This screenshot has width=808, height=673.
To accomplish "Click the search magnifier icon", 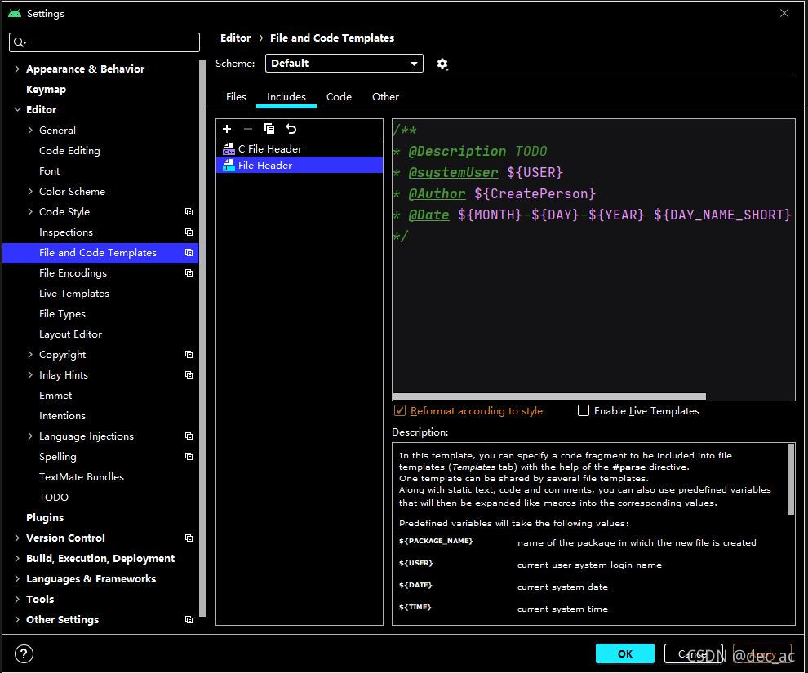I will click(20, 42).
